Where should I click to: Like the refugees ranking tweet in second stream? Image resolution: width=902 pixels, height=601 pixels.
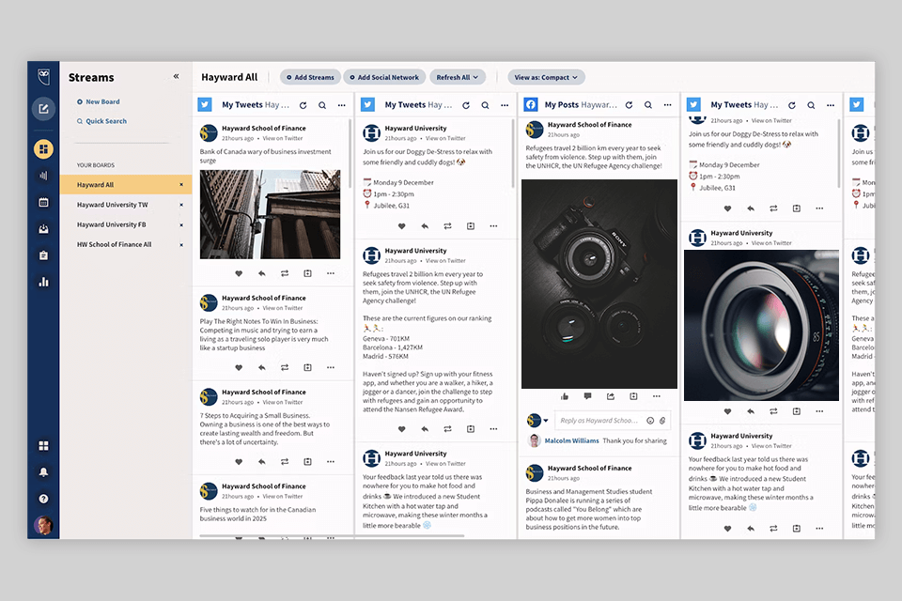(401, 429)
